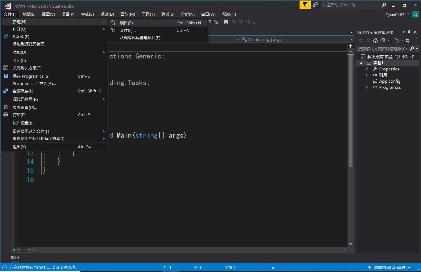Expand the Program.cs node
This screenshot has width=421, height=272.
coord(367,87)
